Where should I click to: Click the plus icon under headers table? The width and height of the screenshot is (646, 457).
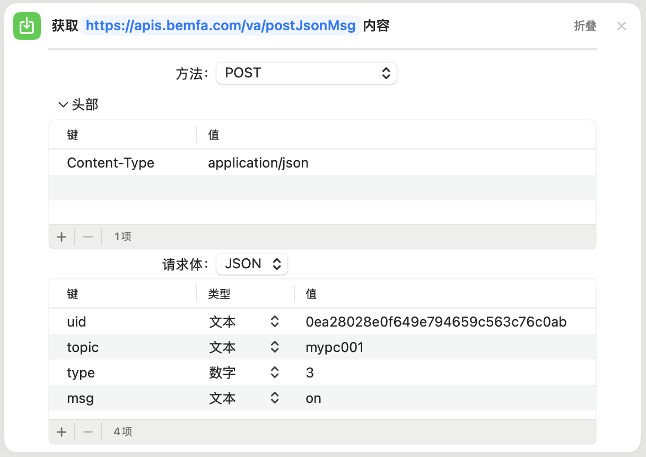[62, 236]
